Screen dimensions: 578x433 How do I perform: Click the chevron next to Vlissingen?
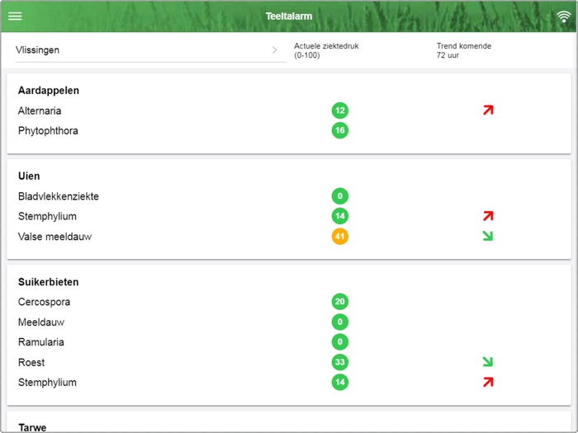click(x=275, y=50)
